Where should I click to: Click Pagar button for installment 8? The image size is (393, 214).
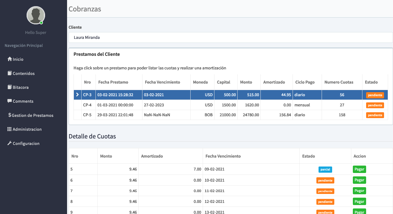click(359, 202)
